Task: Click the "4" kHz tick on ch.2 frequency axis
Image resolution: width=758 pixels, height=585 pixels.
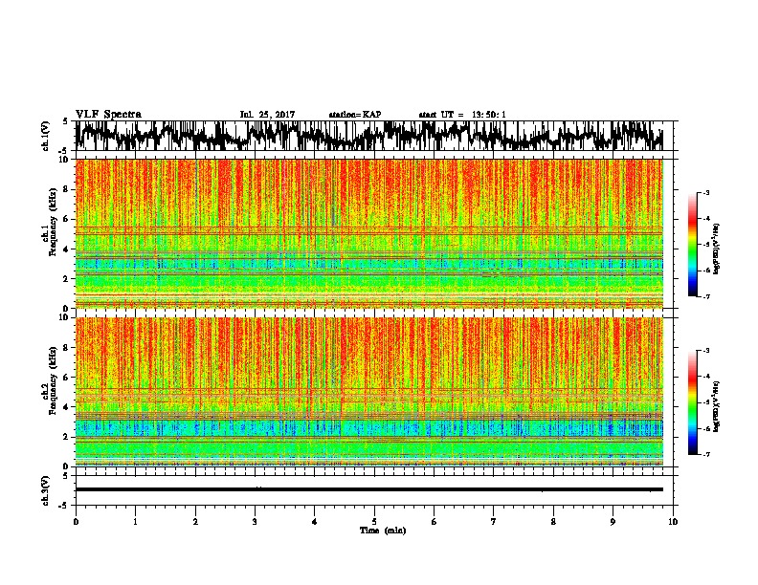Action: coord(66,407)
